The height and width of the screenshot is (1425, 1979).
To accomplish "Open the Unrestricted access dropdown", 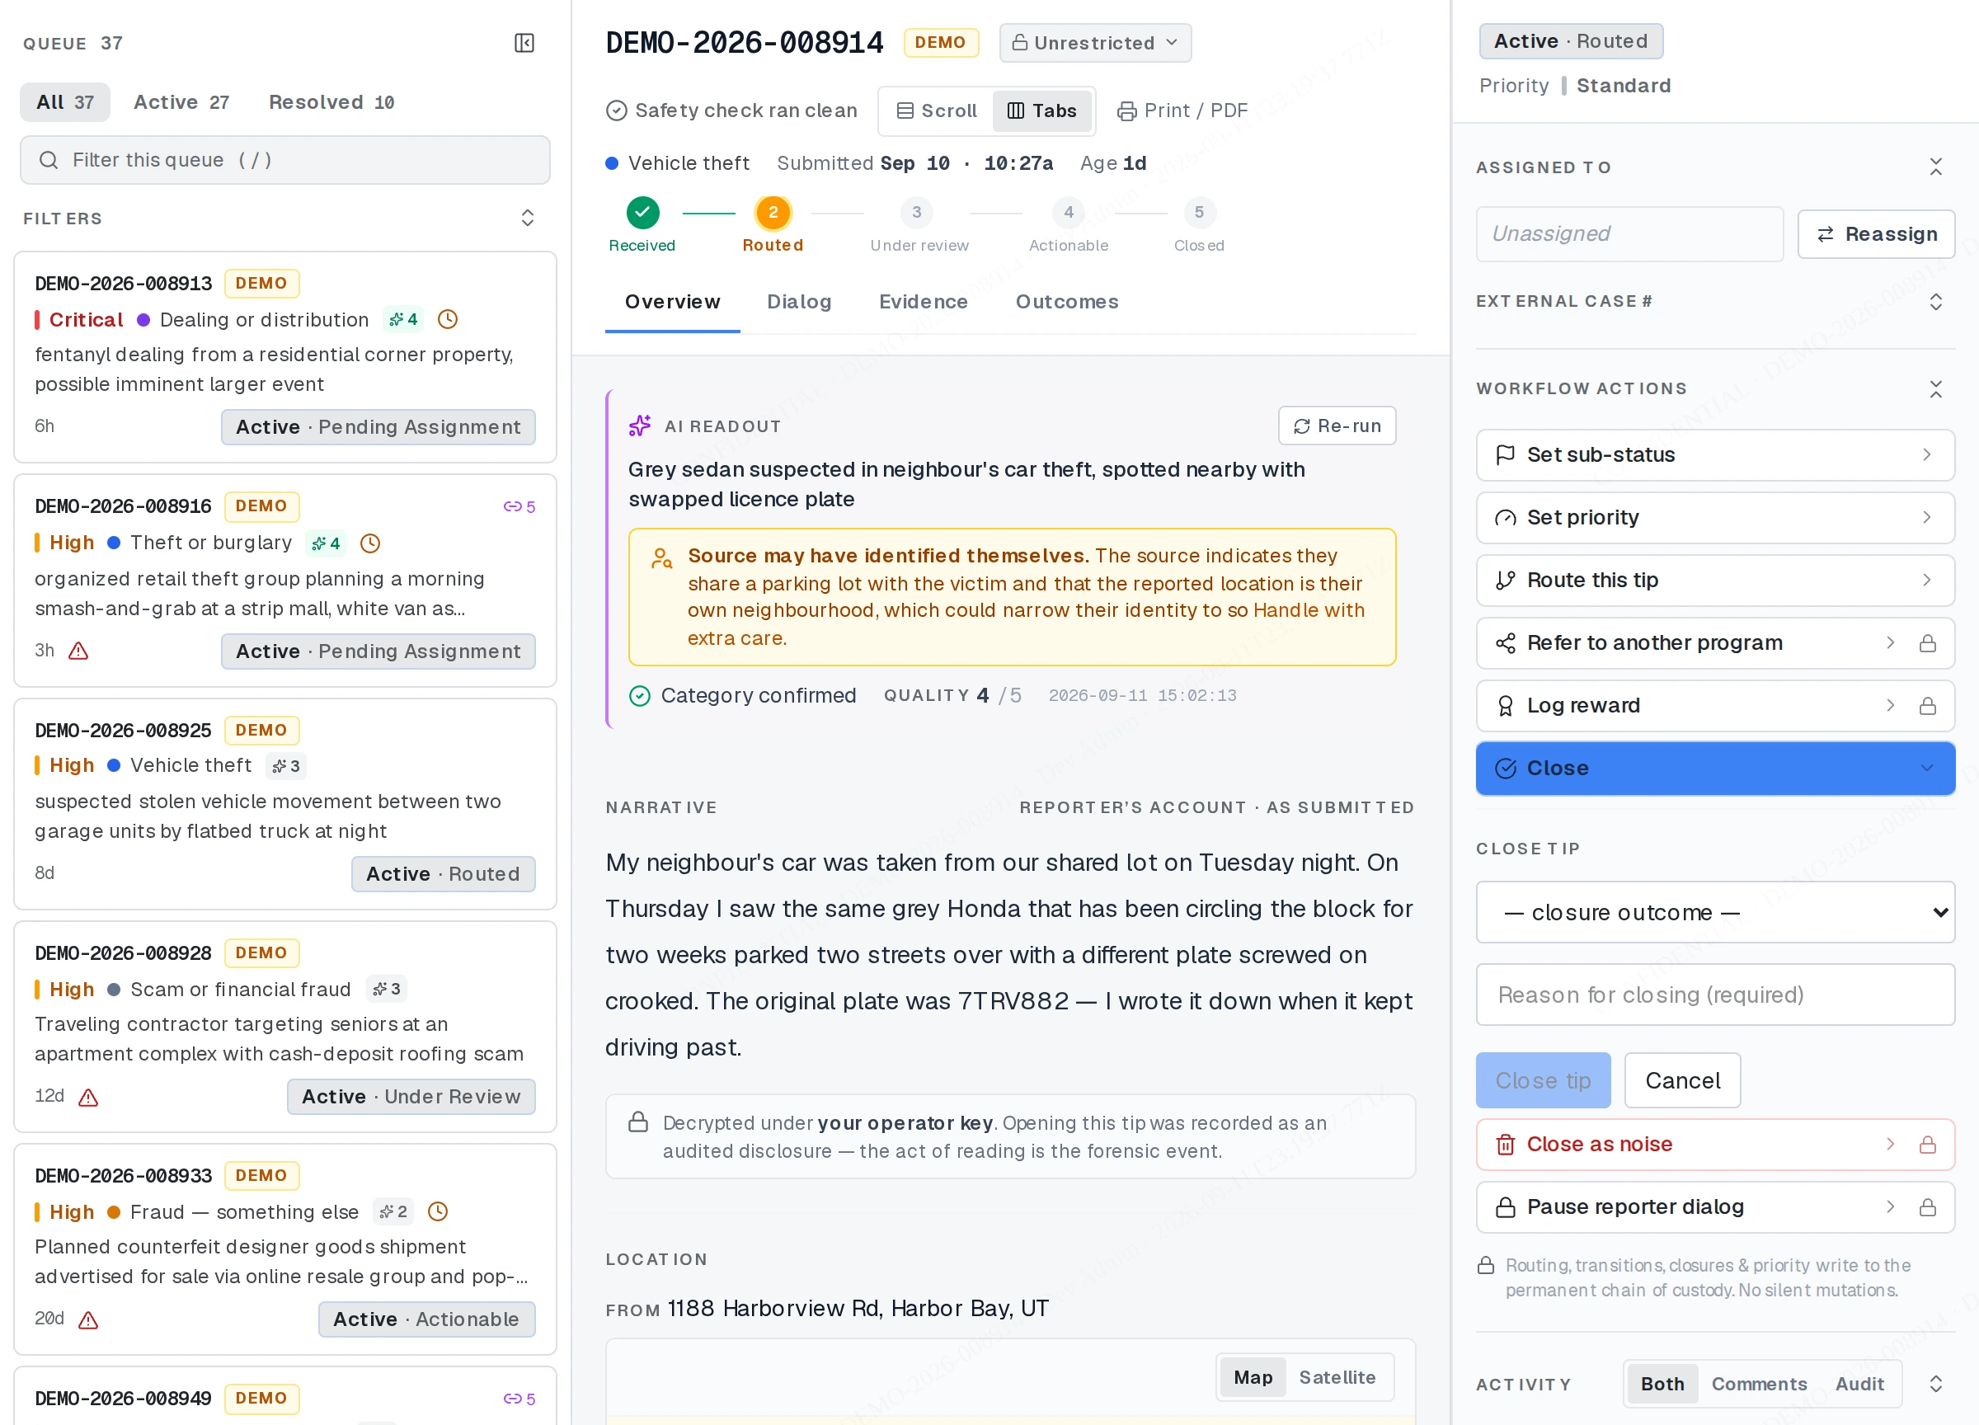I will (x=1095, y=43).
